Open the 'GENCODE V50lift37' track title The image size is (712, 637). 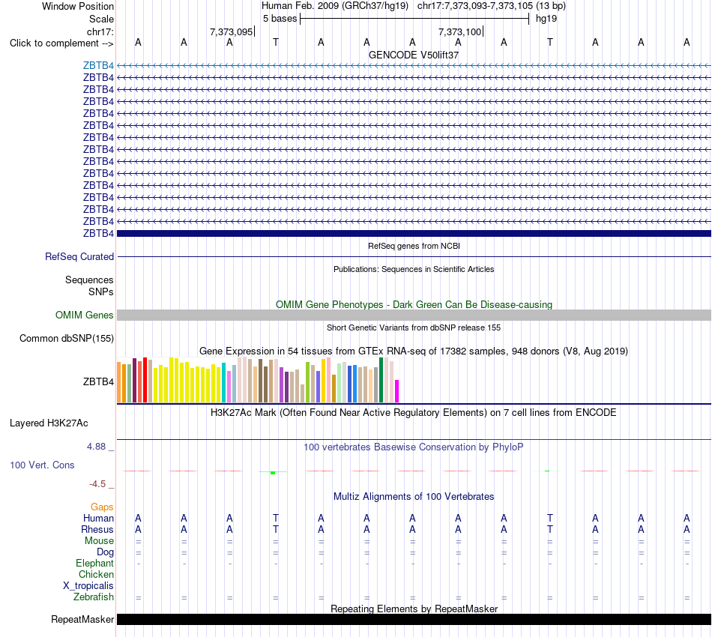(414, 55)
